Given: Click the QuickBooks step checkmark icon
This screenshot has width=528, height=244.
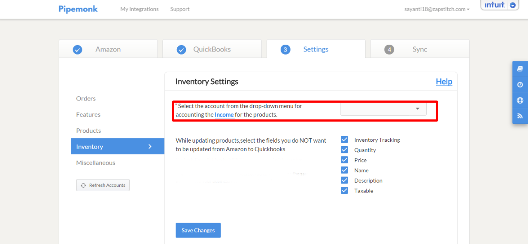Looking at the screenshot, I should coord(181,50).
